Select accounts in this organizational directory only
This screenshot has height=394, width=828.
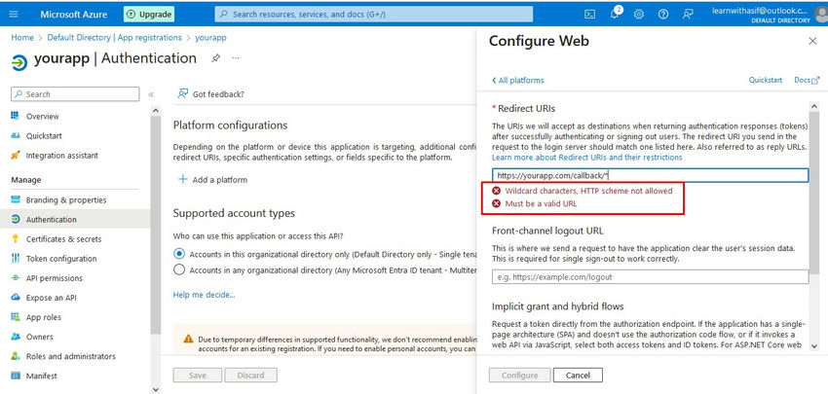(179, 254)
